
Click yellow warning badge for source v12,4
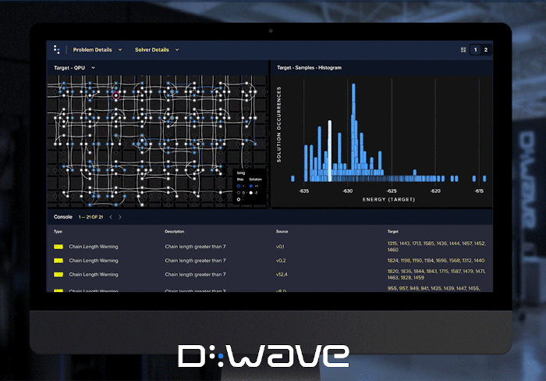pyautogui.click(x=58, y=274)
